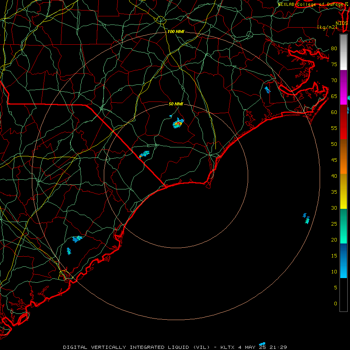Click the 75 value on the color scale
This screenshot has height=350, width=350.
point(334,64)
